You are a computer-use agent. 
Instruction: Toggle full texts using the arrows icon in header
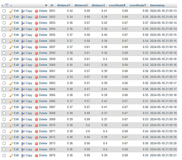coord(7,5)
